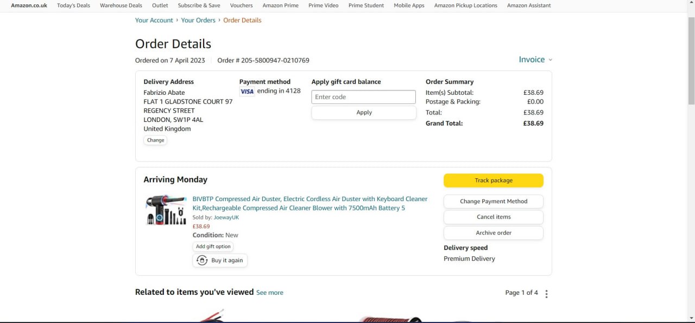Click the scrollbar down arrow
Screen dimensions: 695x323
point(691,318)
